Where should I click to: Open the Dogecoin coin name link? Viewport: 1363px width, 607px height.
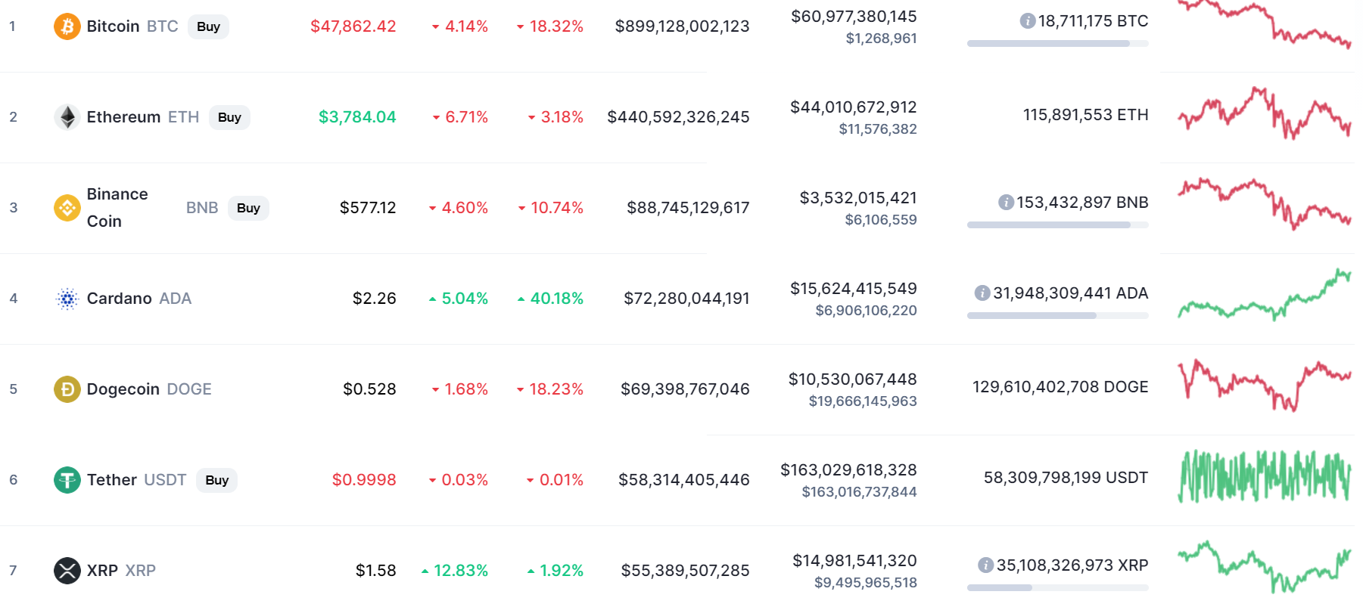[123, 389]
